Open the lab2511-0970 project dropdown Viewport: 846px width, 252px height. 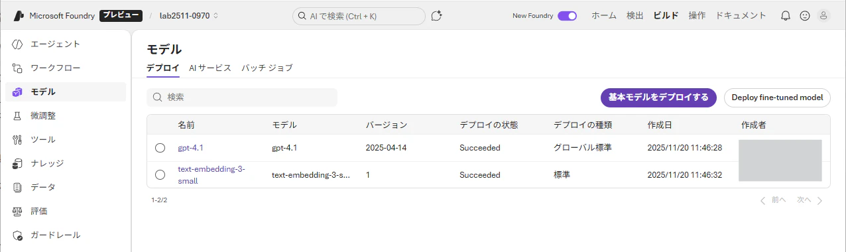point(189,15)
